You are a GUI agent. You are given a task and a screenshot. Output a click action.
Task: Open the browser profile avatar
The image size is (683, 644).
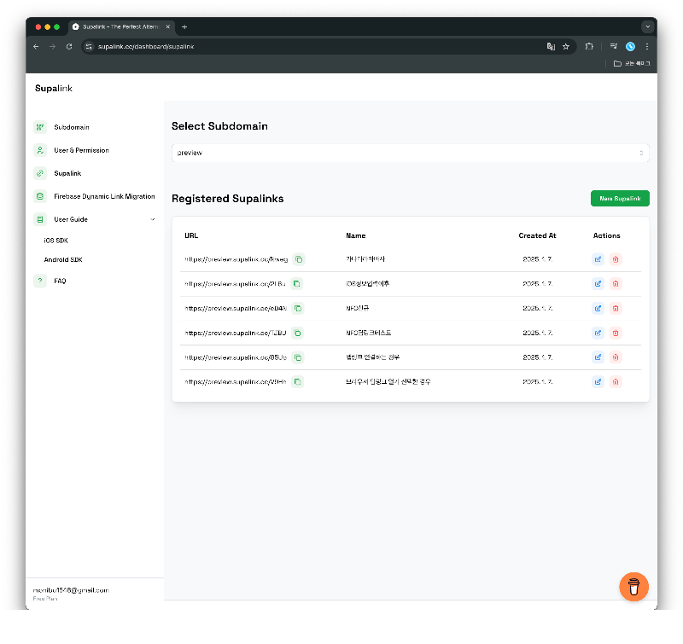point(630,47)
